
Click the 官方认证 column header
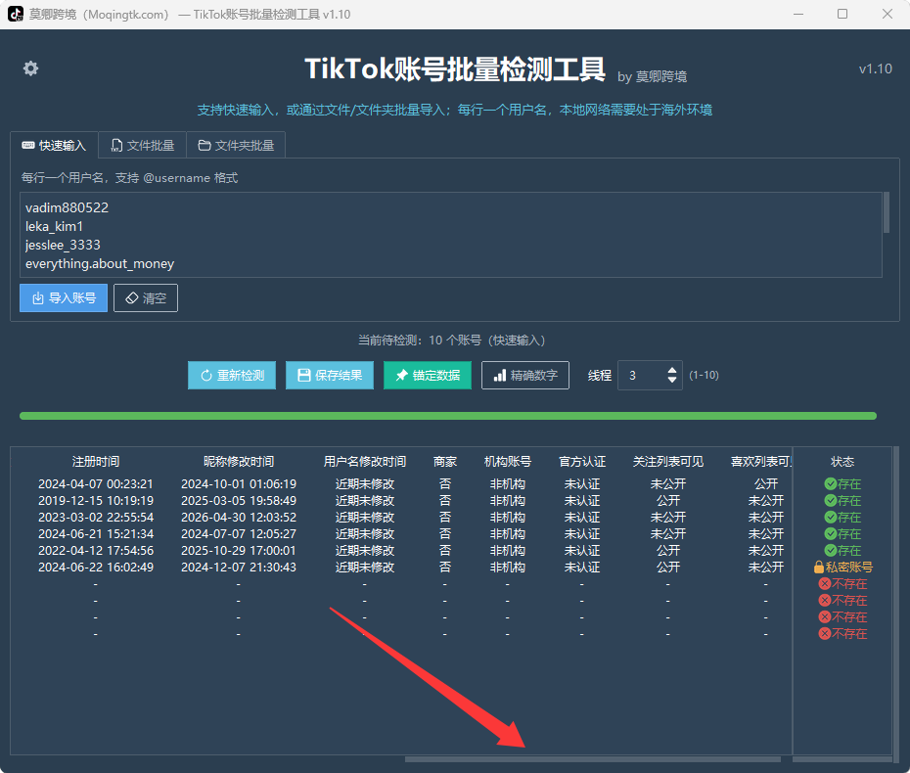(x=582, y=462)
